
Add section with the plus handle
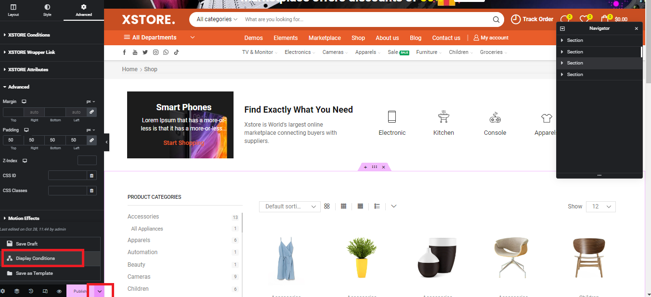coord(365,167)
